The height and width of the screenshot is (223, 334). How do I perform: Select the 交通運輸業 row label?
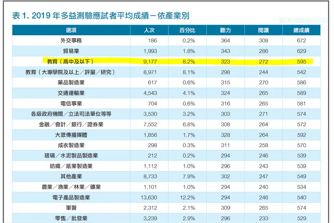pyautogui.click(x=71, y=93)
